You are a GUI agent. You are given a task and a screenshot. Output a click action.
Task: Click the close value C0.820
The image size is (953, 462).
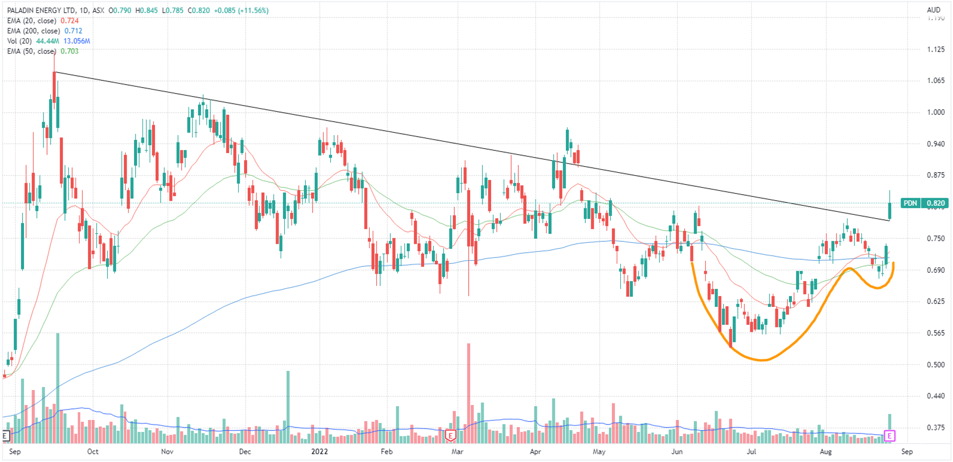coord(198,10)
